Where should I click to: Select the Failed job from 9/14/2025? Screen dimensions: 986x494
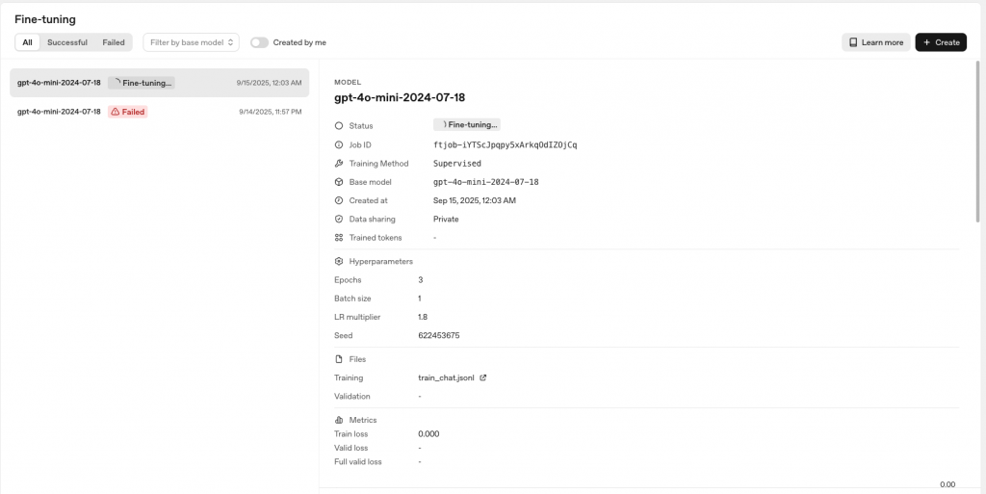pos(159,112)
